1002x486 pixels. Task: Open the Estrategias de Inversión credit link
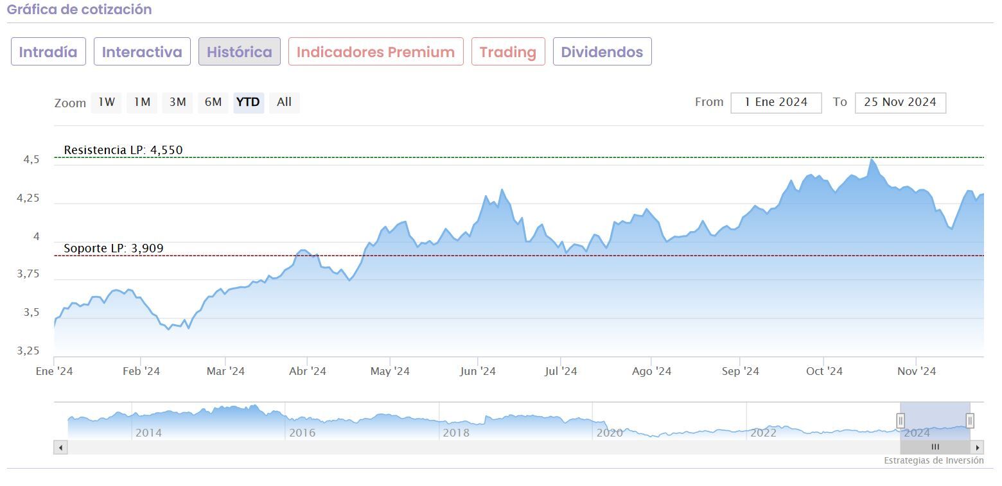coord(933,460)
